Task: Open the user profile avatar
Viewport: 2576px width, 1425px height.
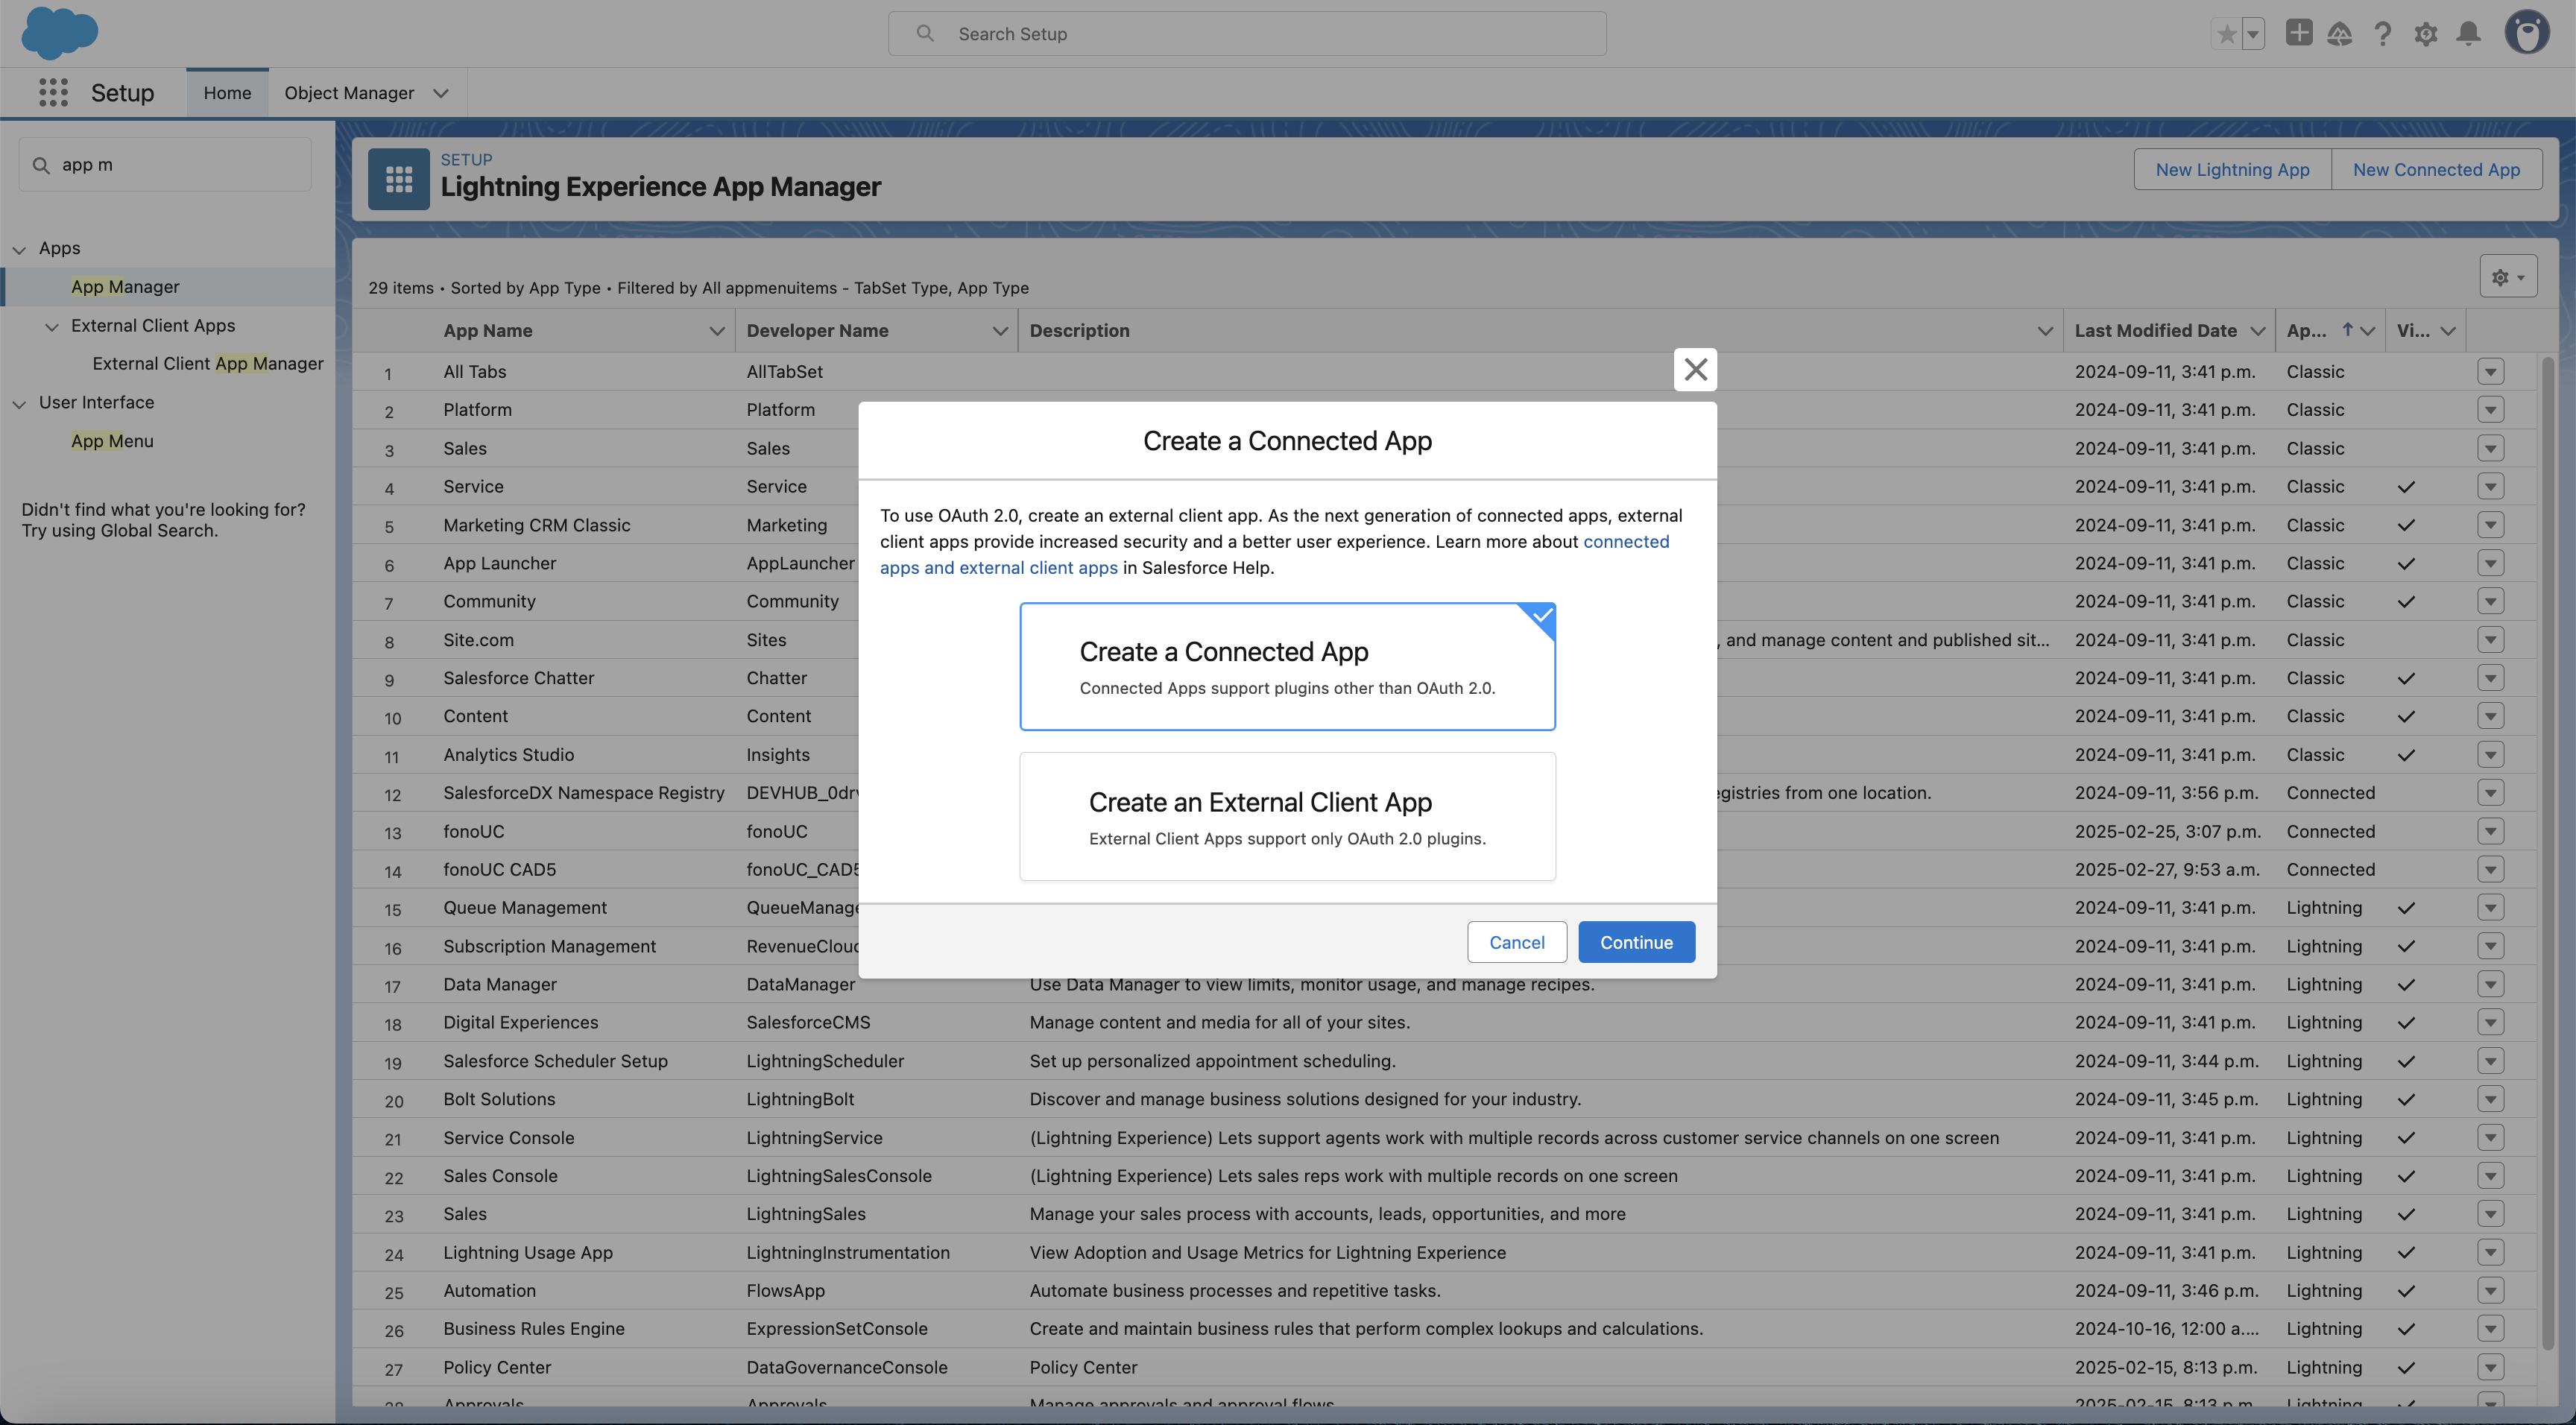Action: [x=2527, y=33]
